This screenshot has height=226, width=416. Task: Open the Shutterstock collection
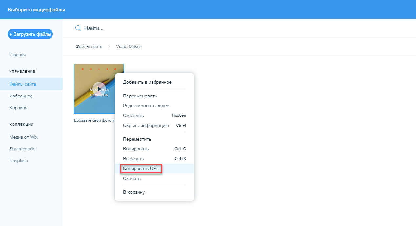(x=22, y=149)
